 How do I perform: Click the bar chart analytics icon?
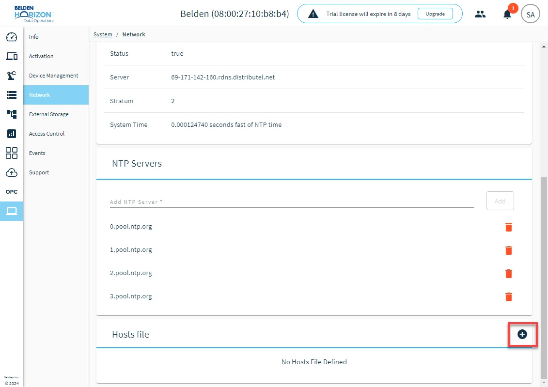coord(12,133)
